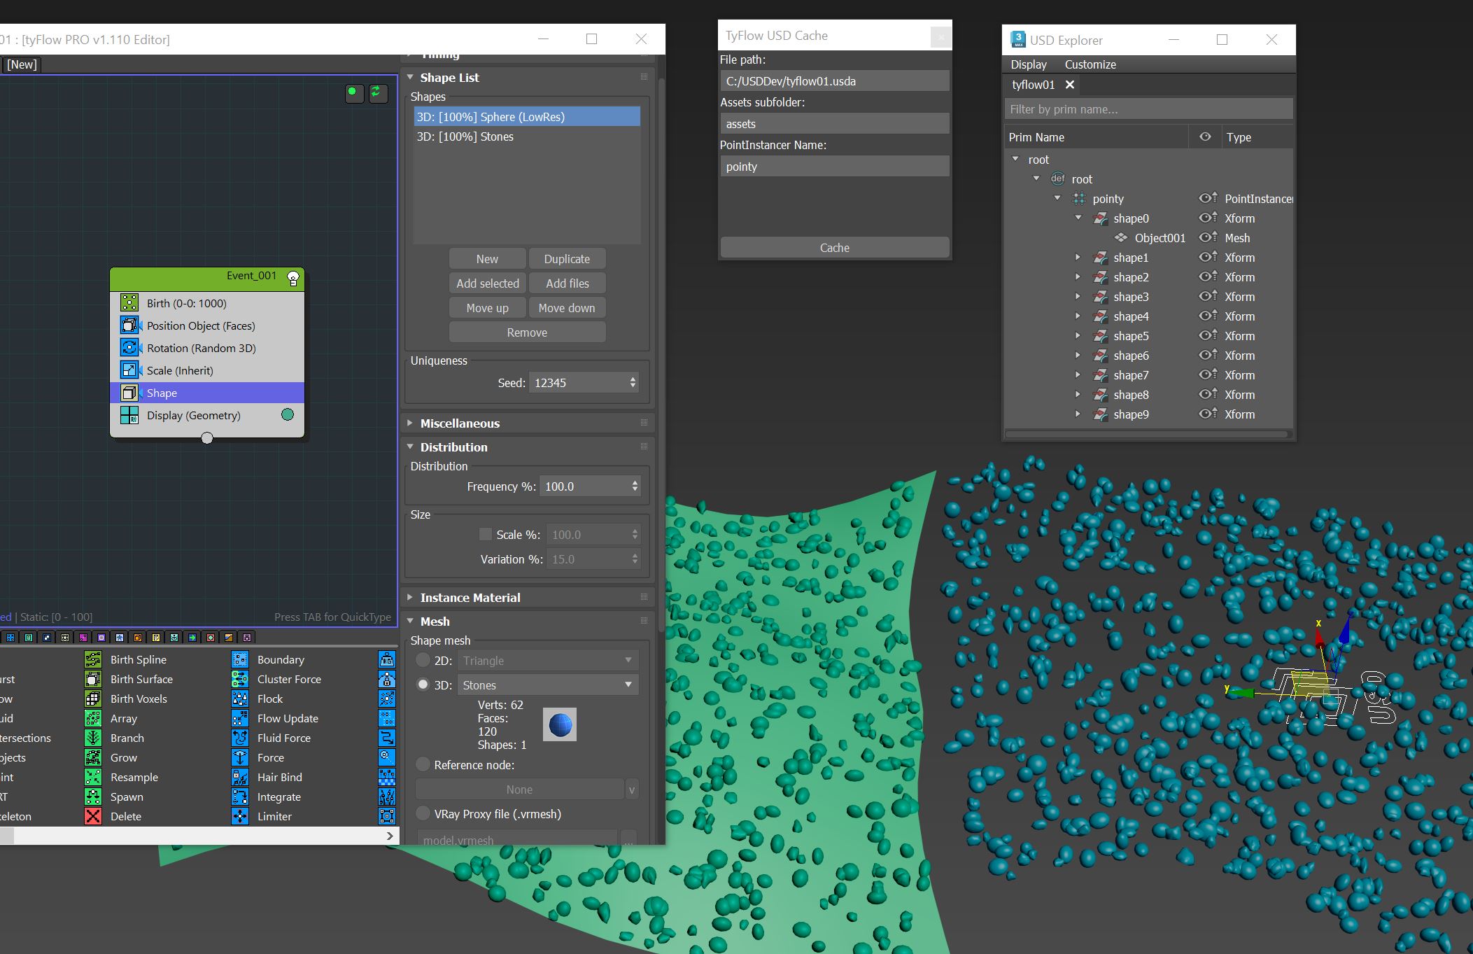
Task: Click the green refresh icon in editor
Action: tap(378, 92)
